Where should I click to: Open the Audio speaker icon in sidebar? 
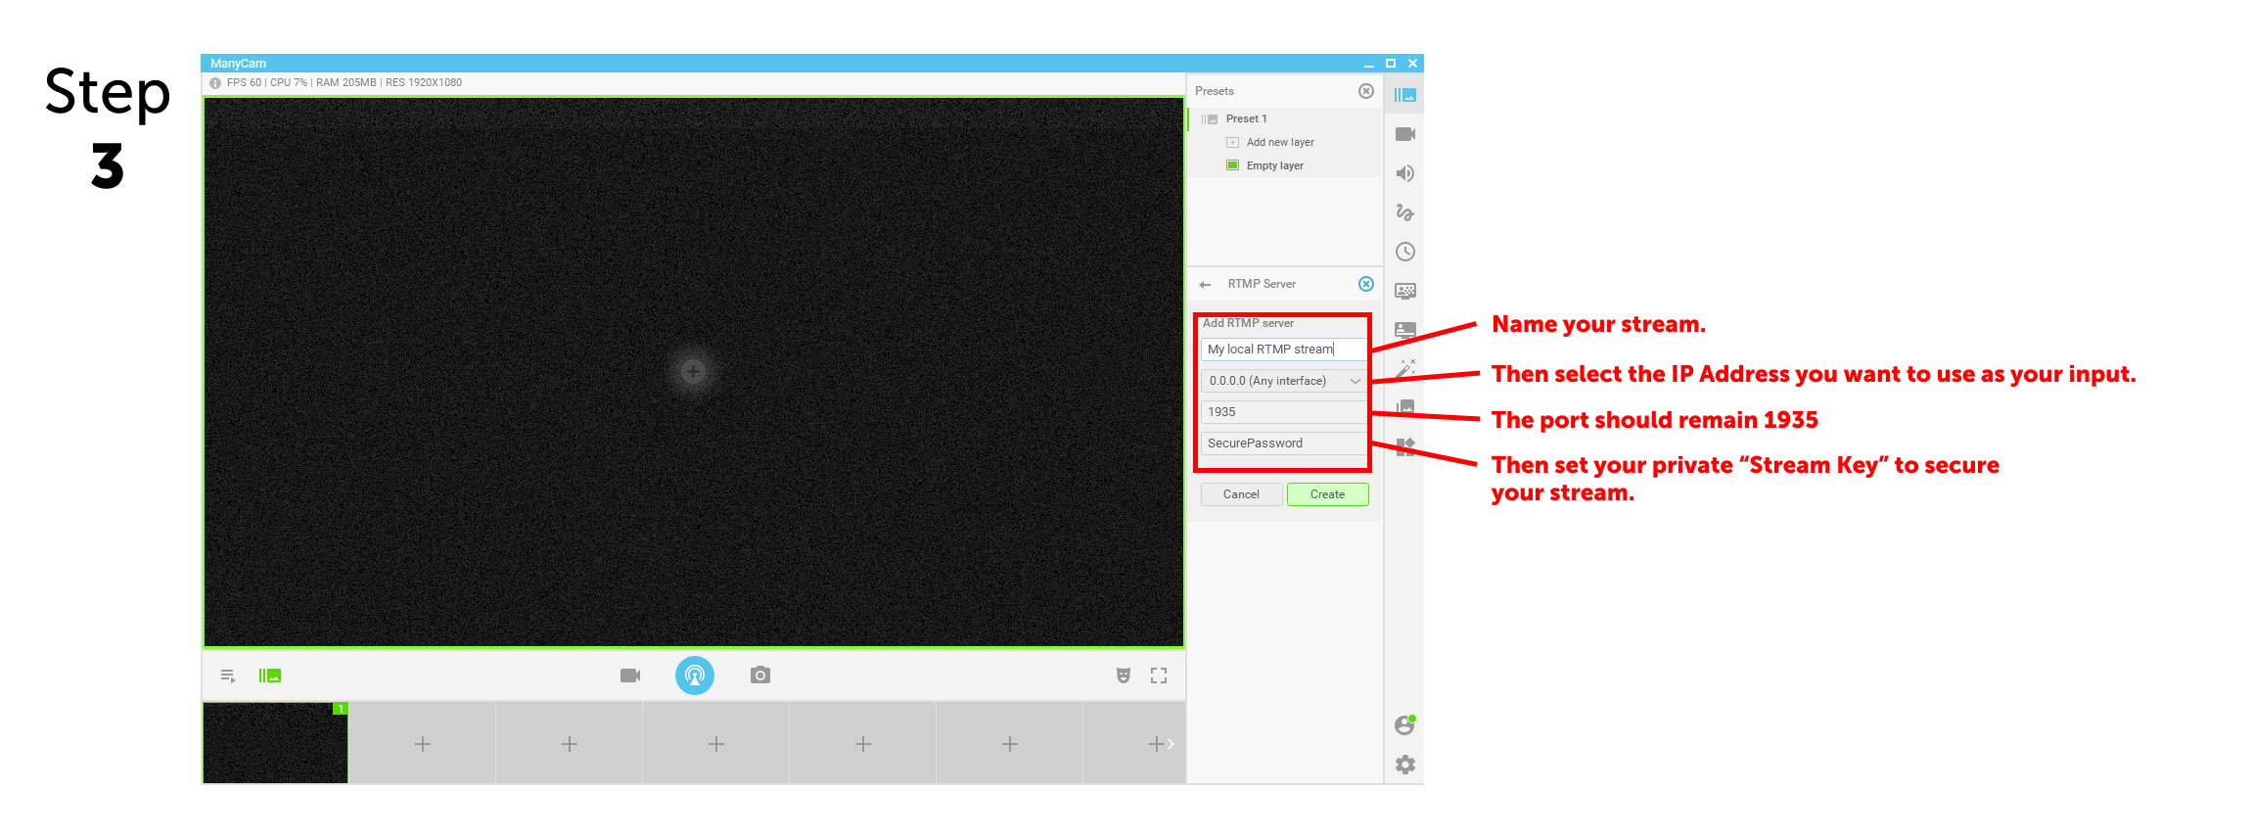1404,173
